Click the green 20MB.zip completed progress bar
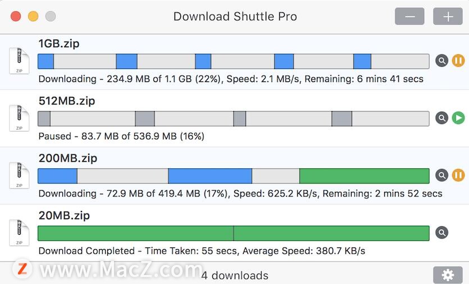 click(233, 233)
